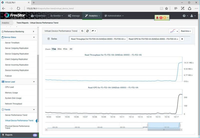Add page to favorites star
This screenshot has height=138, width=200.
point(166,9)
